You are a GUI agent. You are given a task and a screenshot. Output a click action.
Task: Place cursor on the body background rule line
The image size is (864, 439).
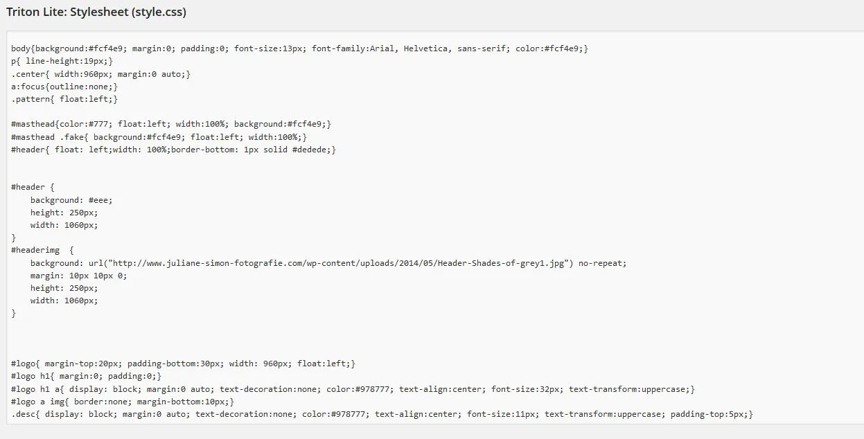pyautogui.click(x=300, y=48)
